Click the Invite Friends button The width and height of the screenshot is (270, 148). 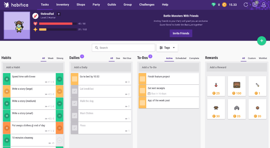click(181, 33)
